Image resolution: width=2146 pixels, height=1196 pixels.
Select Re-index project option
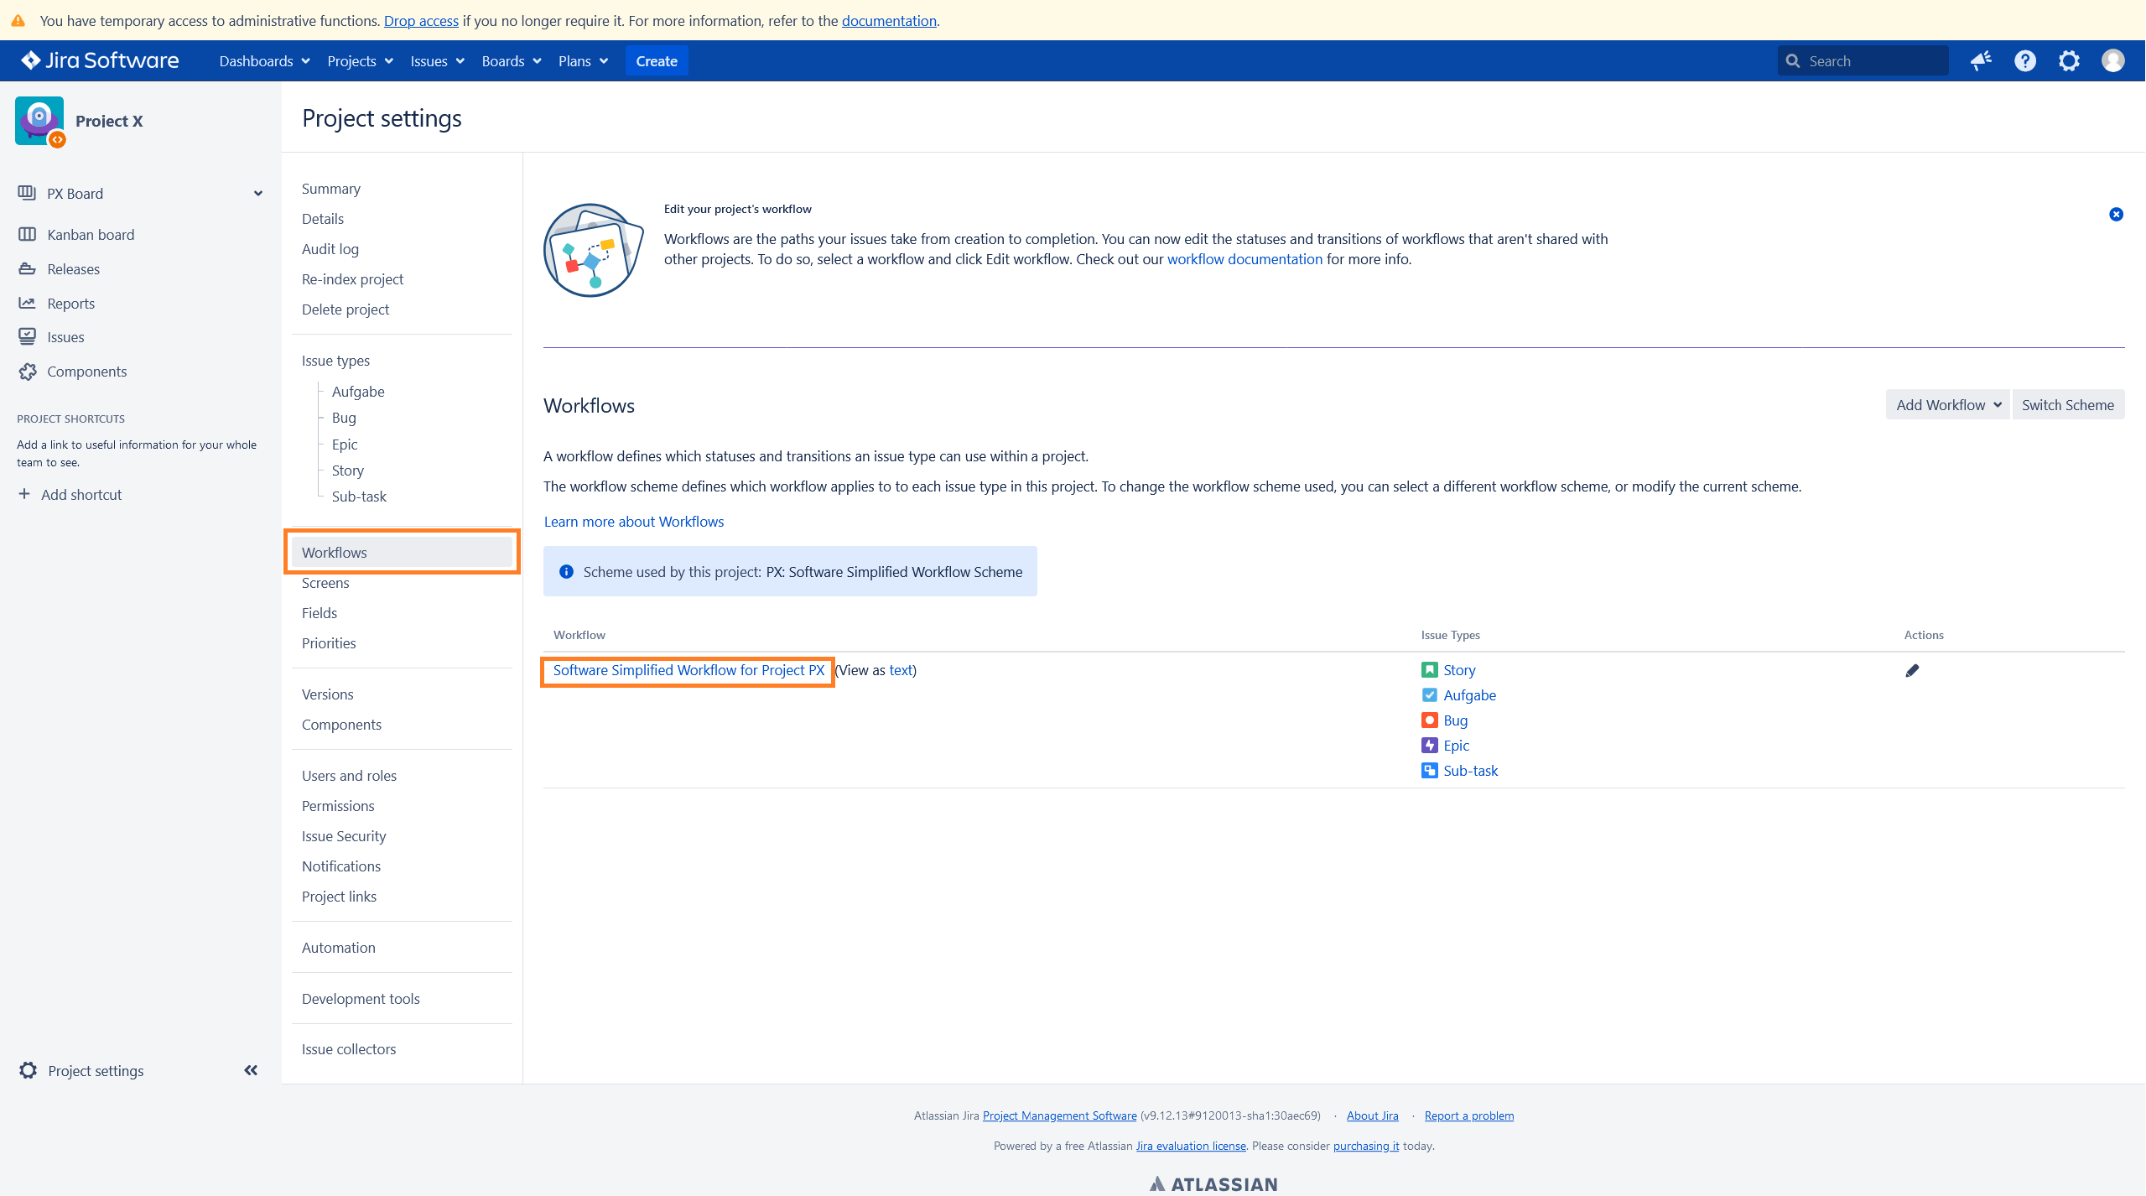pos(352,279)
